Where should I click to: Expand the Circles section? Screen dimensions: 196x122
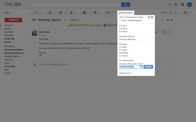(x=3, y=42)
